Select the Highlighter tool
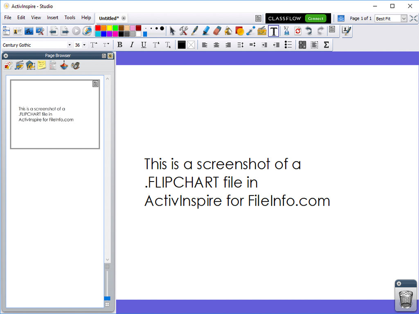This screenshot has height=314, width=419. click(x=206, y=31)
